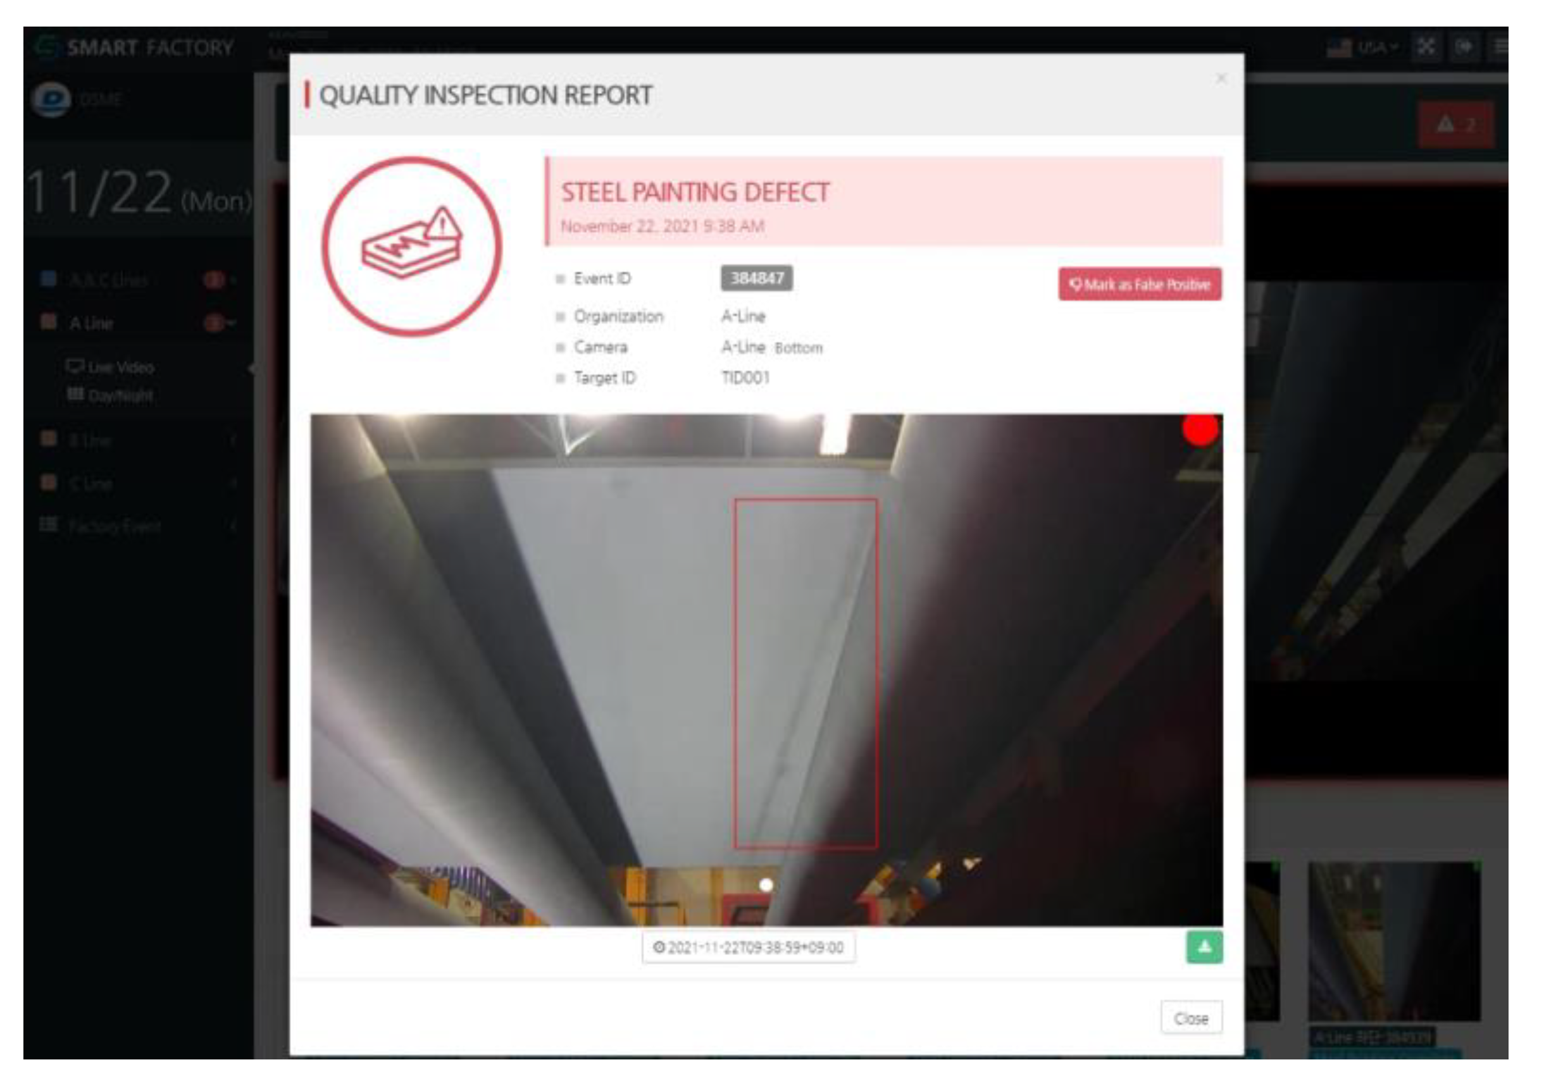The height and width of the screenshot is (1086, 1544).
Task: Dismiss dialog with top-right X icon
Action: tap(1221, 78)
